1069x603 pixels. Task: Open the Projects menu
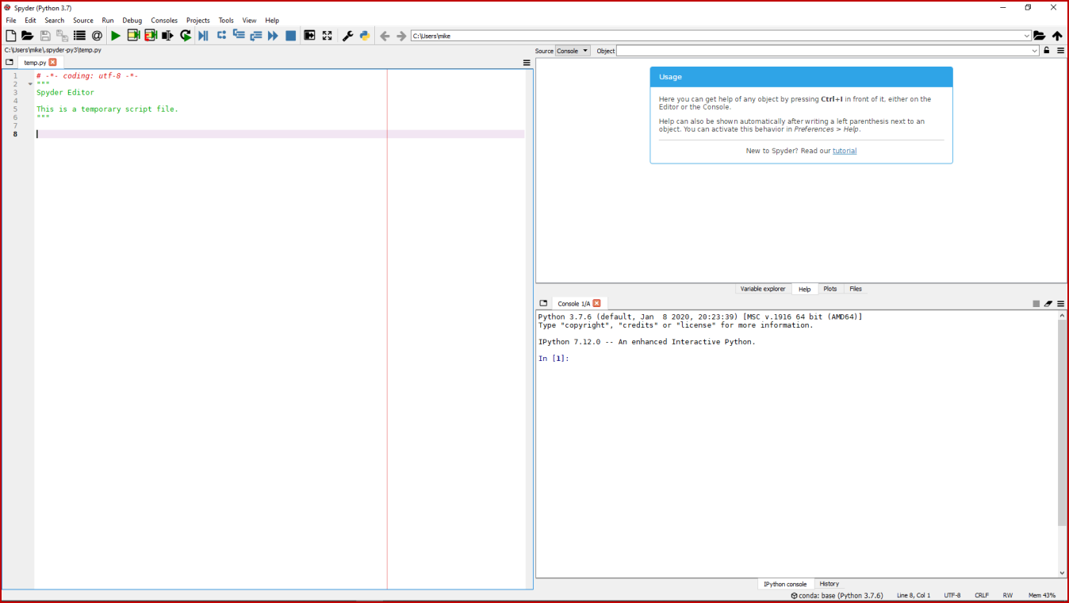pyautogui.click(x=198, y=21)
